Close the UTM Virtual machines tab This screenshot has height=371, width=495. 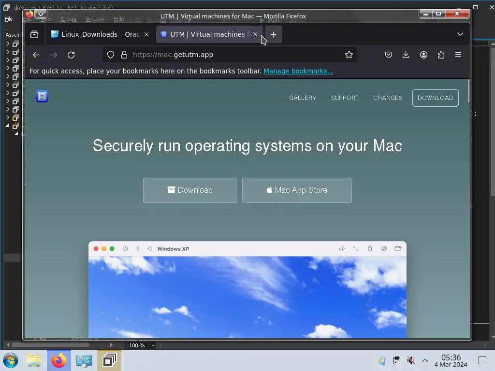255,34
